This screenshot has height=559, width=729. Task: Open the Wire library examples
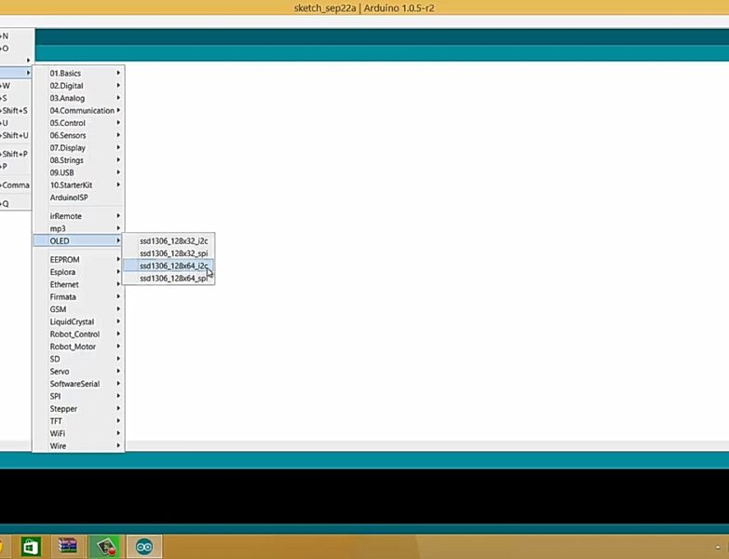[78, 446]
